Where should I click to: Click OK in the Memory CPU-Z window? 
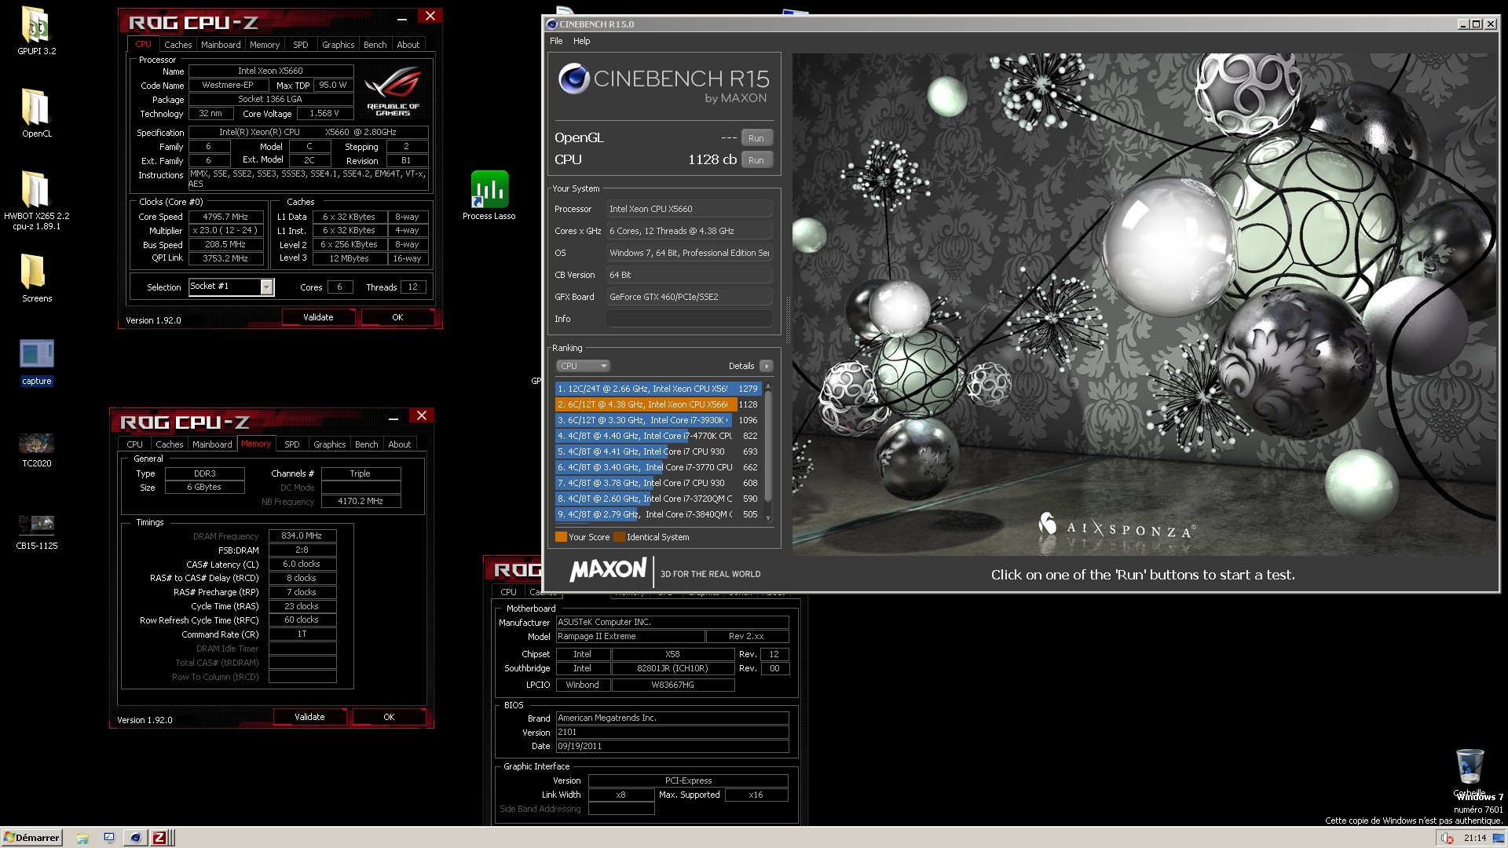[389, 717]
